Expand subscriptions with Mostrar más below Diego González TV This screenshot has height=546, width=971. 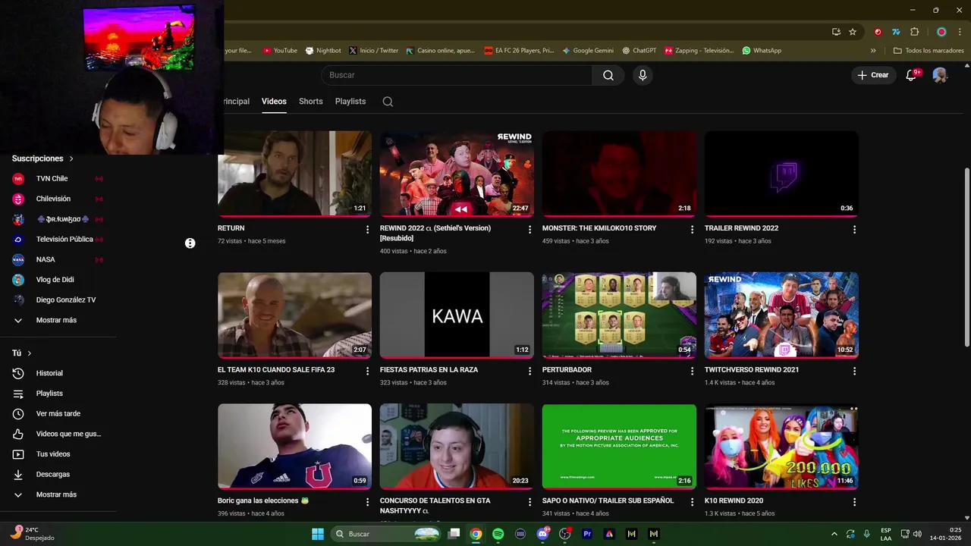click(x=58, y=320)
